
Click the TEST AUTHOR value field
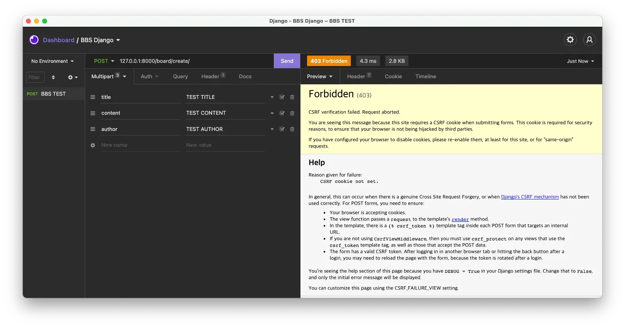click(226, 129)
